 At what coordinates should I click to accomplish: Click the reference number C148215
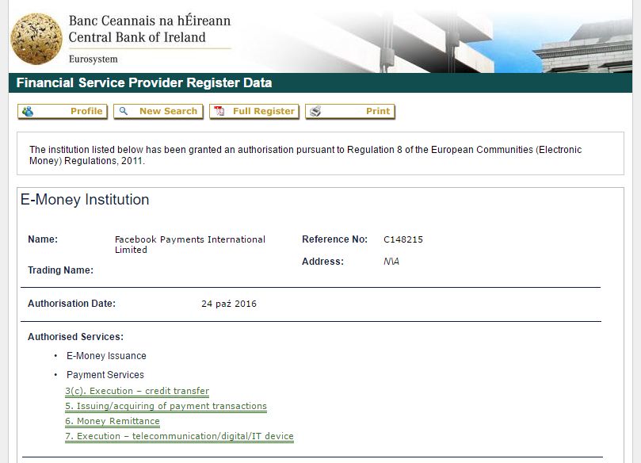(403, 239)
